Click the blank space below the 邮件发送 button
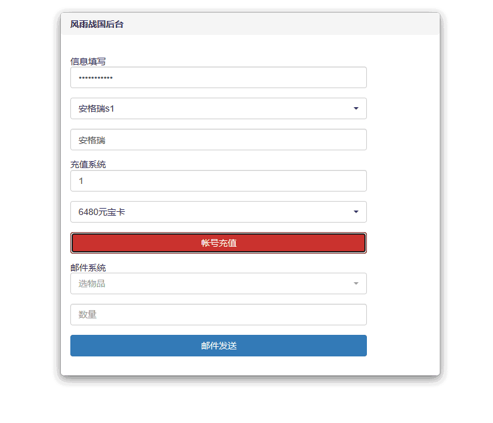The width and height of the screenshot is (493, 423). [218, 366]
